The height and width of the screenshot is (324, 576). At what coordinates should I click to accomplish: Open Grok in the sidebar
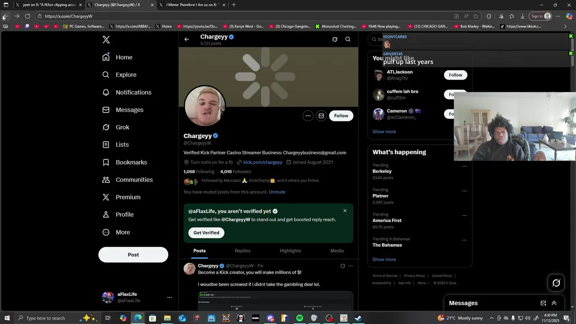coord(116,127)
